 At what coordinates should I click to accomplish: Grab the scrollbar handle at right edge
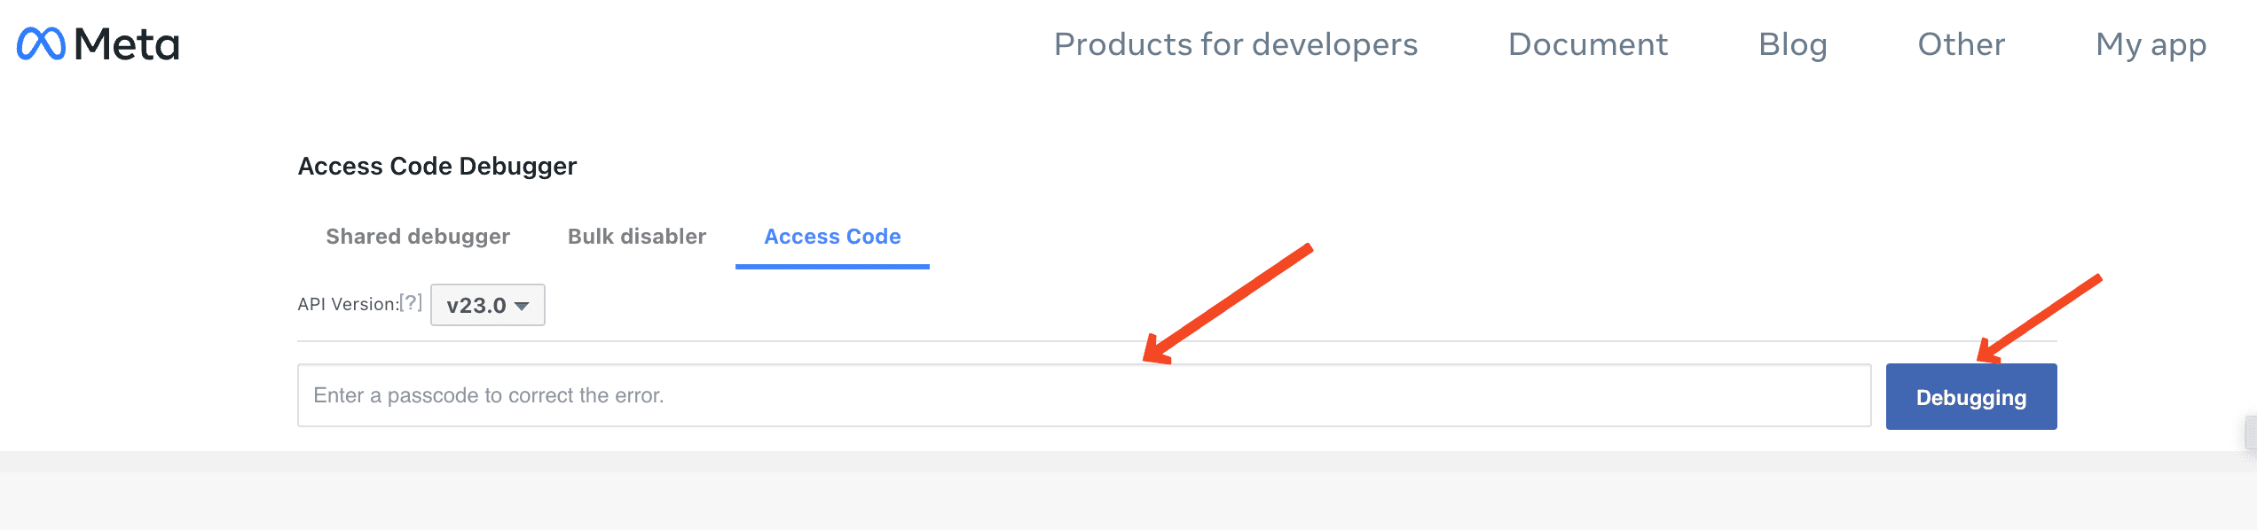coord(2250,433)
